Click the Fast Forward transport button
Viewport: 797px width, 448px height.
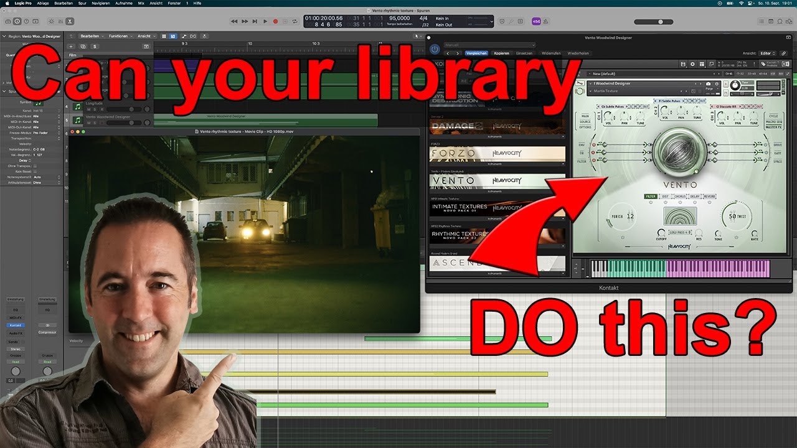point(245,21)
